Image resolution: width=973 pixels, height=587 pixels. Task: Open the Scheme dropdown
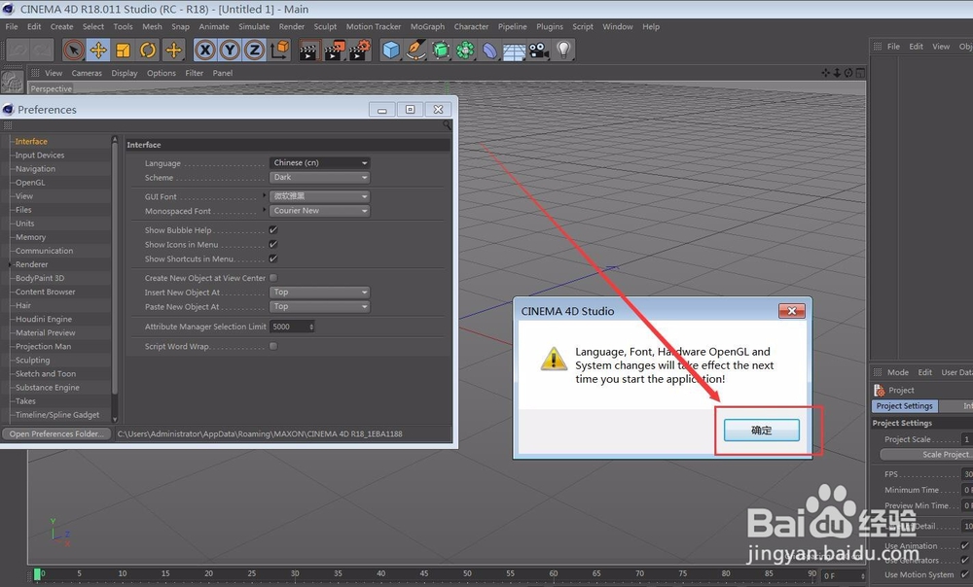[319, 177]
